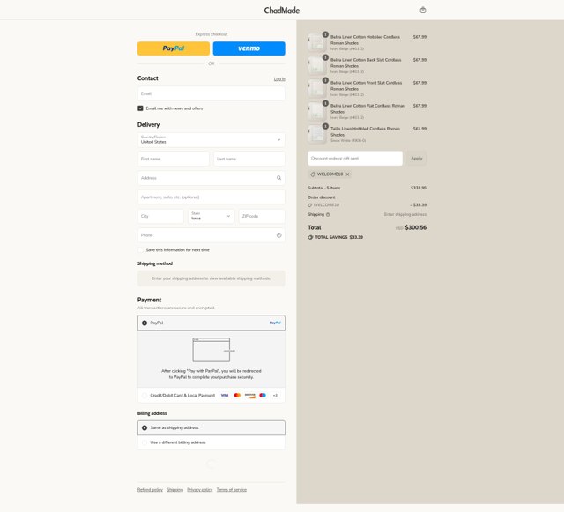Focus the Address field
This screenshot has height=512, width=564.
211,178
